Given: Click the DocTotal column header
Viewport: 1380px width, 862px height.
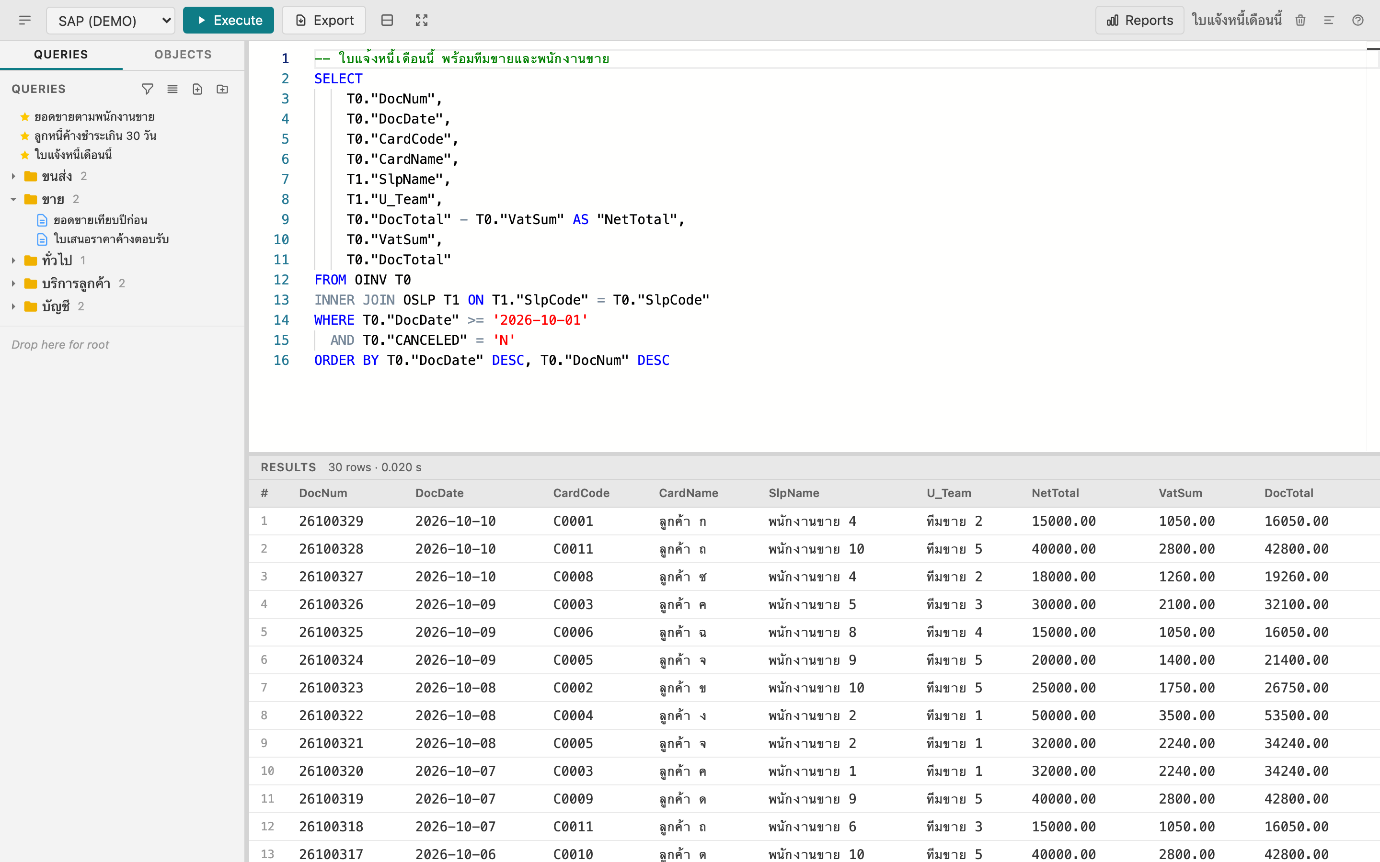Looking at the screenshot, I should (x=1288, y=493).
